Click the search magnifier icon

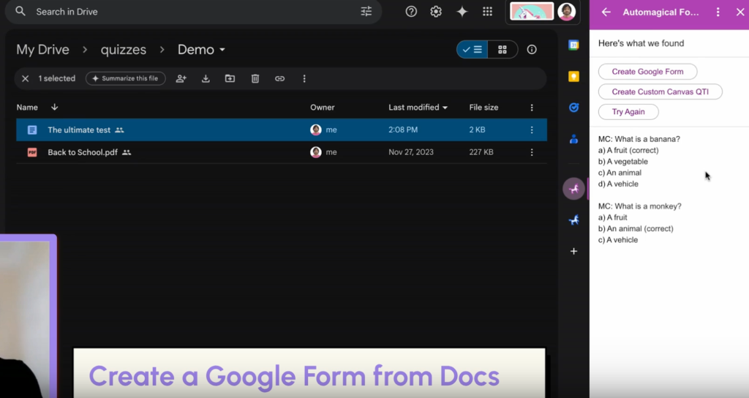tap(20, 11)
